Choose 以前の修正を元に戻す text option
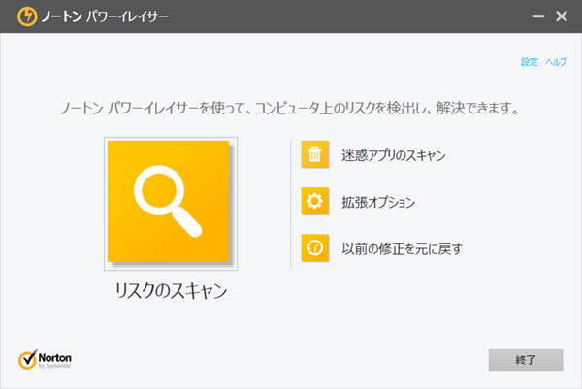The image size is (582, 389). pyautogui.click(x=402, y=248)
